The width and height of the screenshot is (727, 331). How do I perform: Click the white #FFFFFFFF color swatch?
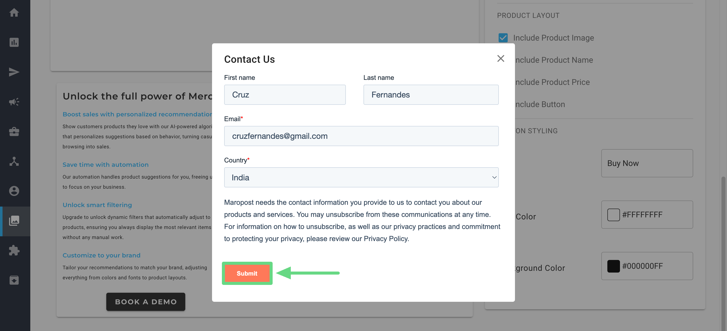point(613,215)
